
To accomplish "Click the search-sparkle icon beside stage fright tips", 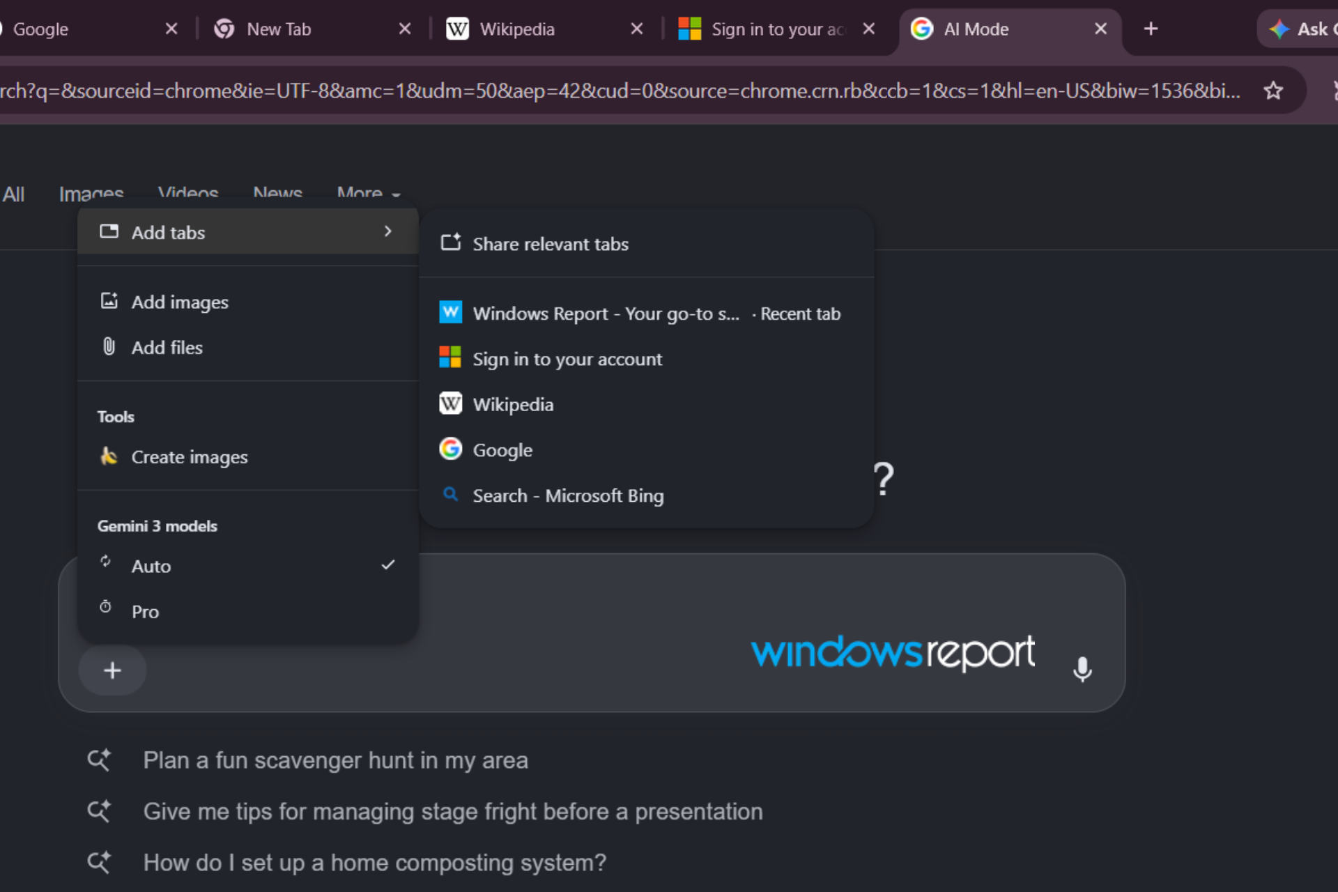I will [99, 811].
